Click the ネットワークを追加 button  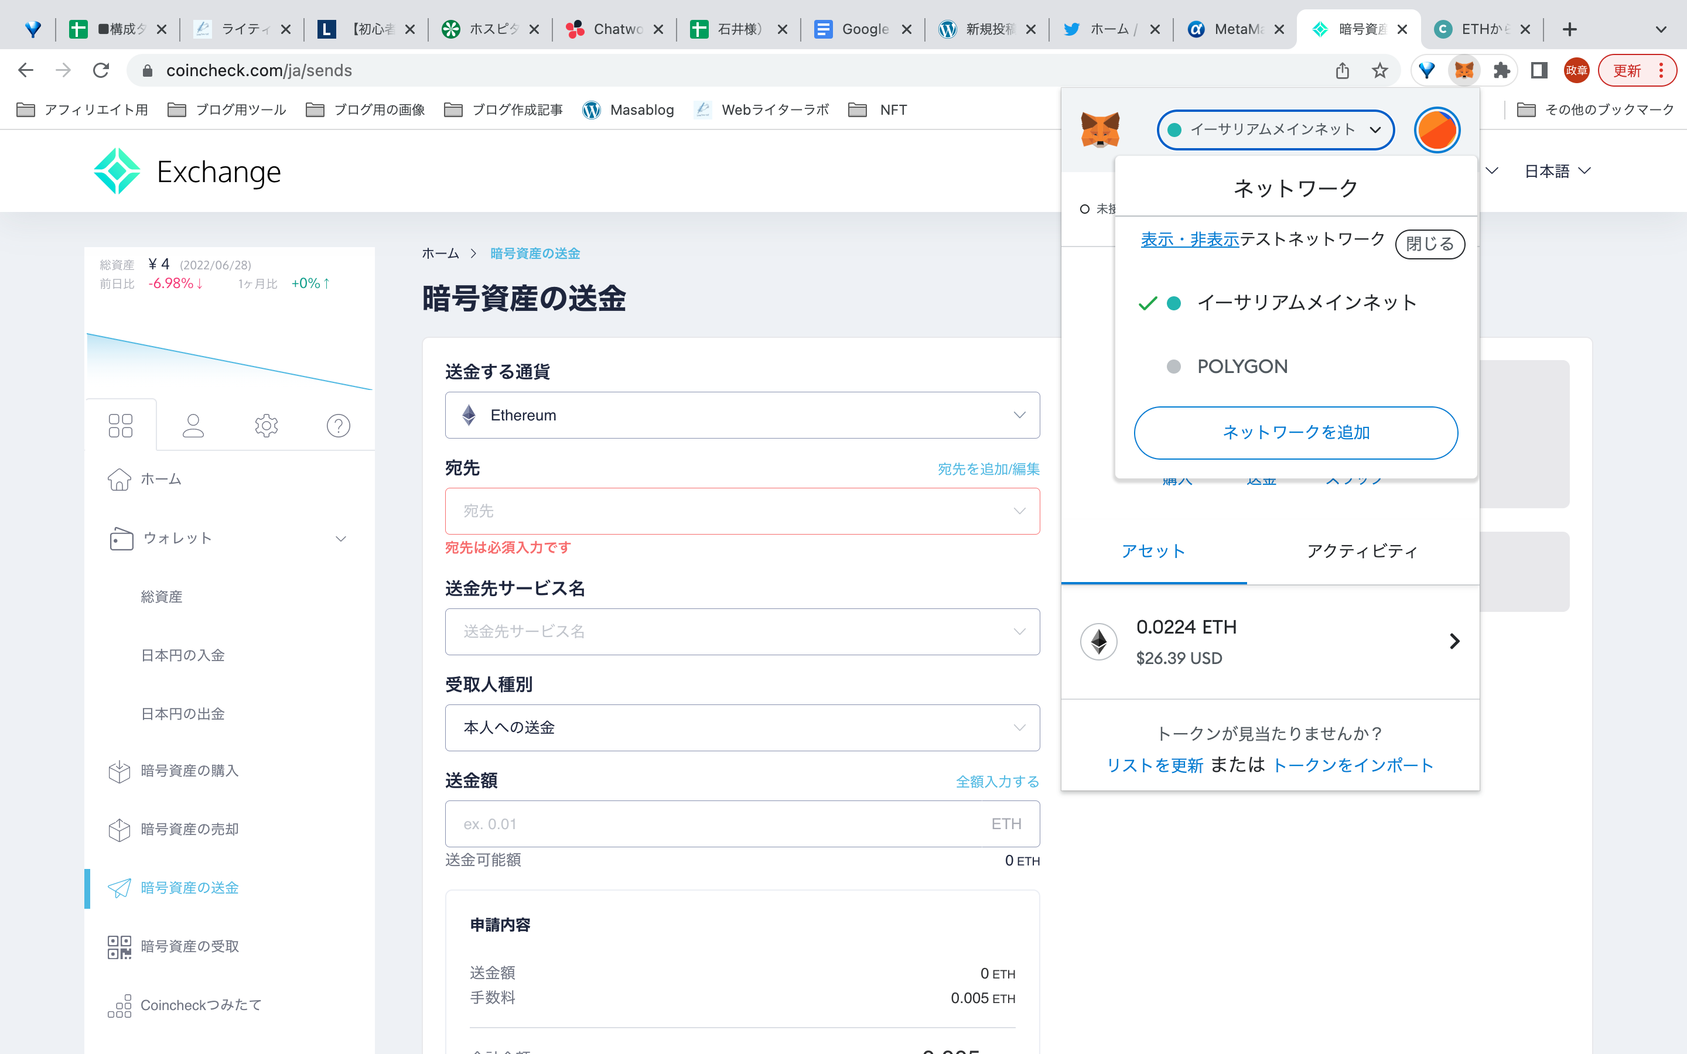1296,433
